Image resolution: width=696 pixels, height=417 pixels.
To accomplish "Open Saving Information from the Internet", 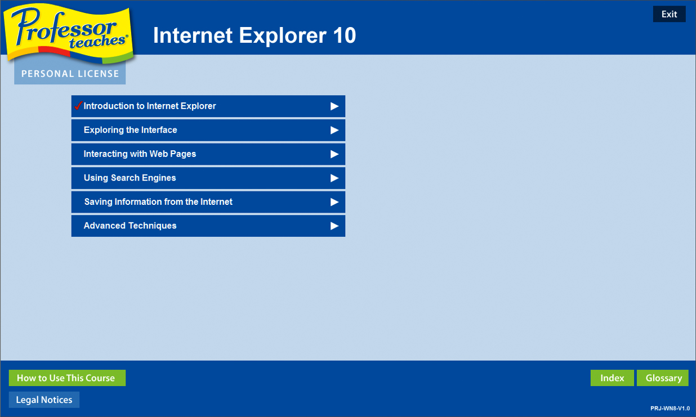I will [208, 201].
